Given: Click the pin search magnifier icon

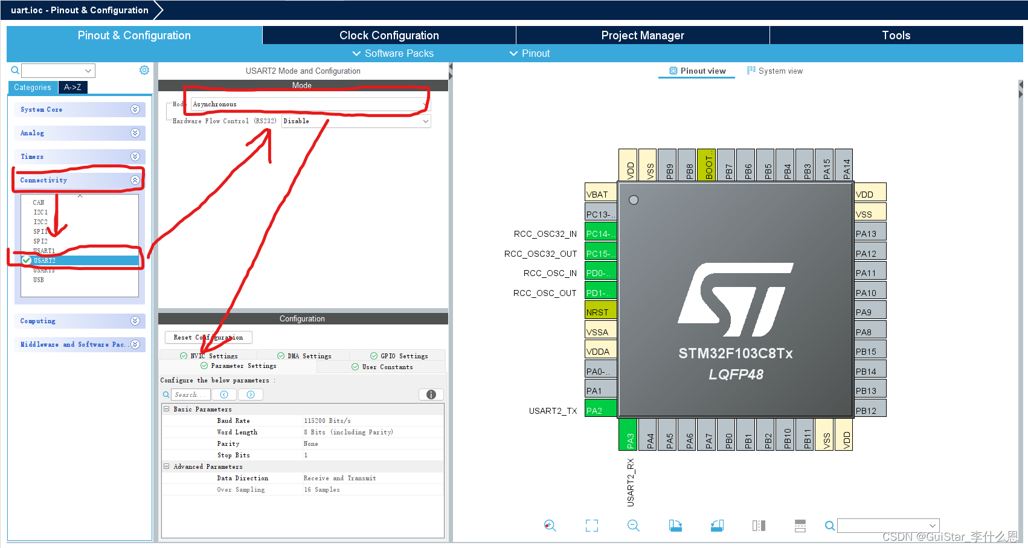Looking at the screenshot, I should click(x=830, y=526).
